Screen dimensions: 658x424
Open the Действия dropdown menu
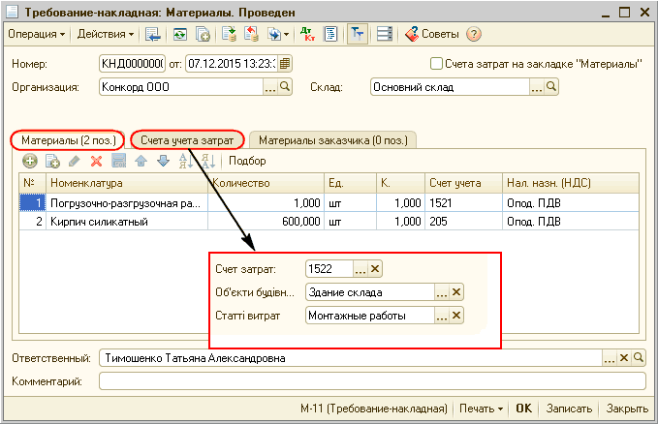pyautogui.click(x=106, y=34)
